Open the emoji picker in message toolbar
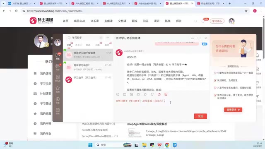Screen dimensions: 265x149 (118, 94)
